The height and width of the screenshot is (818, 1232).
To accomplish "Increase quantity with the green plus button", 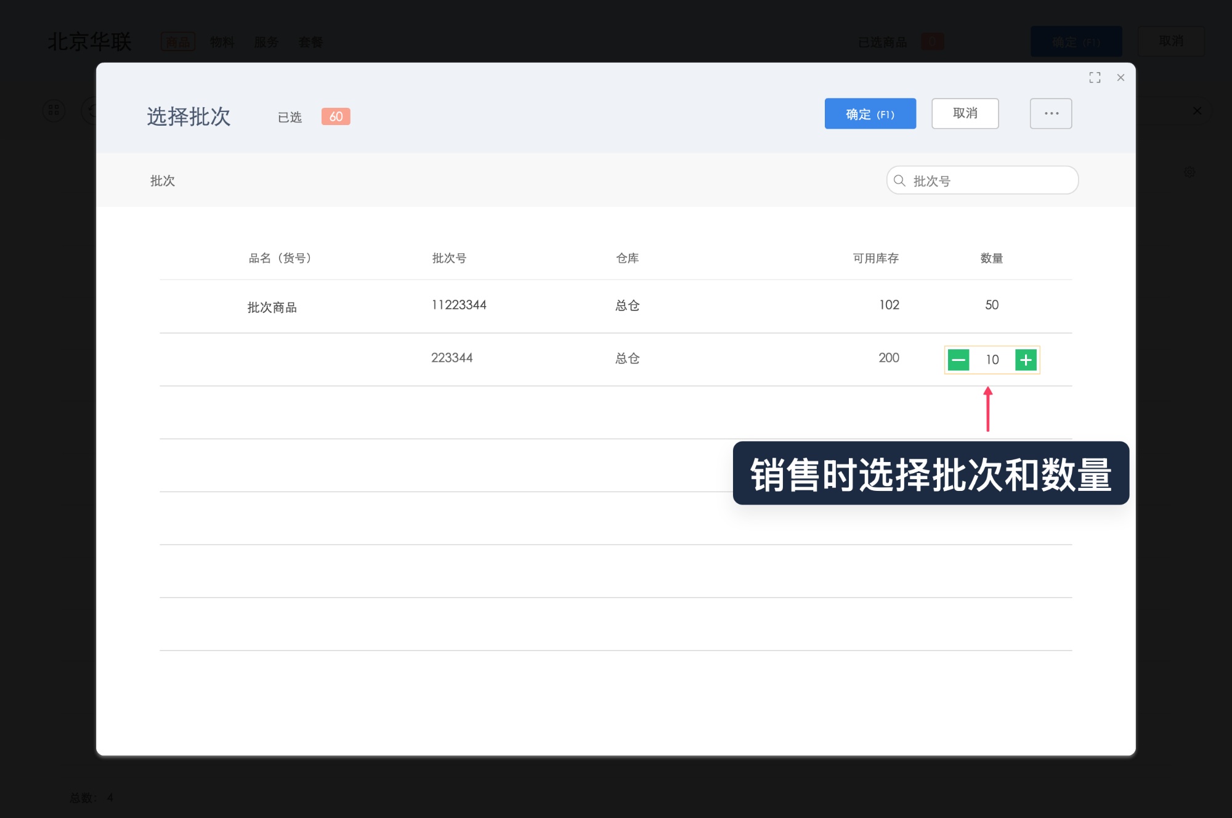I will [x=1025, y=360].
